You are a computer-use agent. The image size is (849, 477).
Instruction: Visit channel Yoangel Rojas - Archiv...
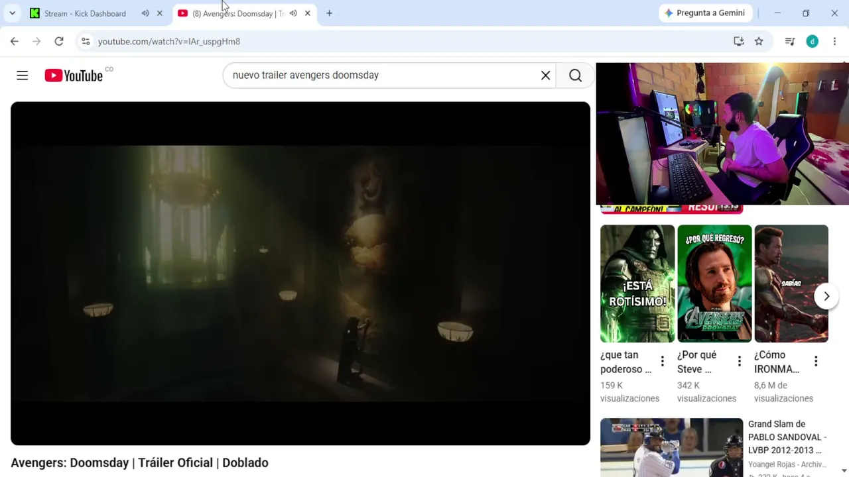787,464
